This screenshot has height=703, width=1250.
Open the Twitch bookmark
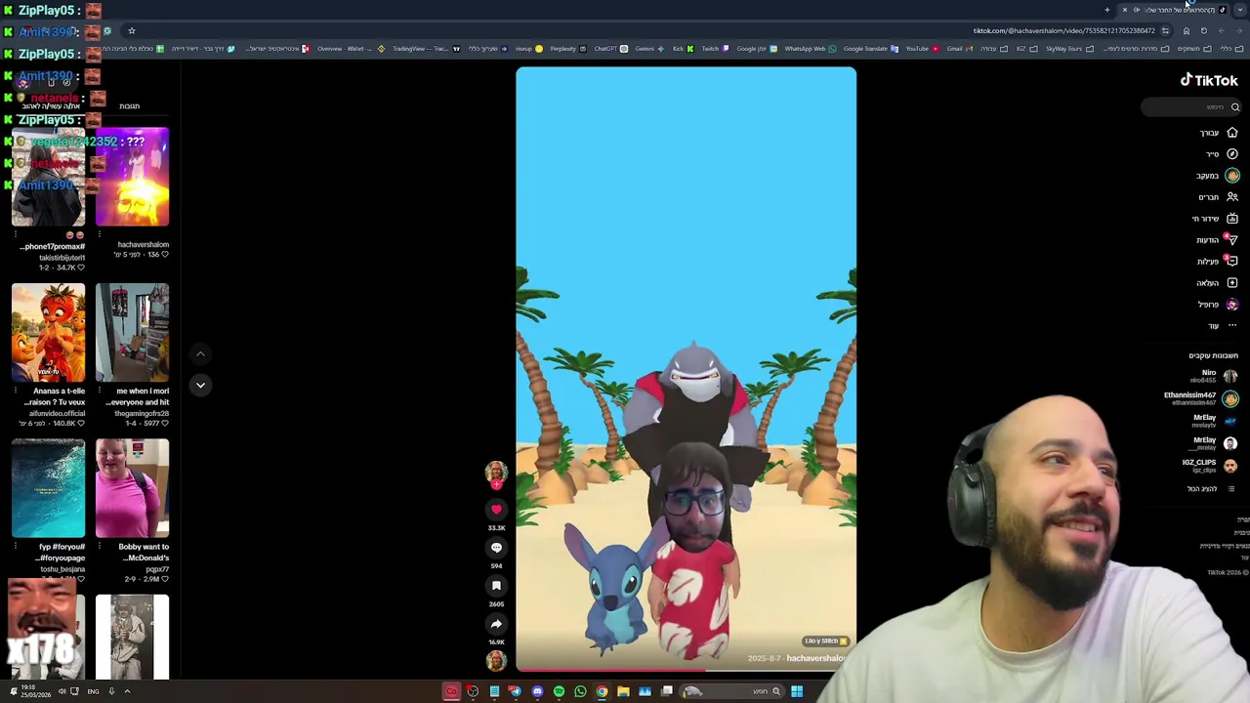pos(715,49)
